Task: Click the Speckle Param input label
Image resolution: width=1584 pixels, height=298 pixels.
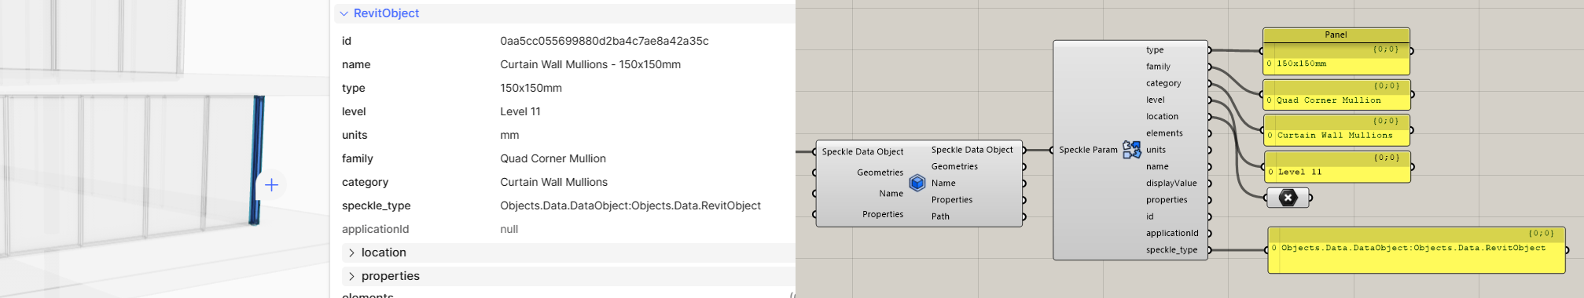Action: pyautogui.click(x=1088, y=150)
